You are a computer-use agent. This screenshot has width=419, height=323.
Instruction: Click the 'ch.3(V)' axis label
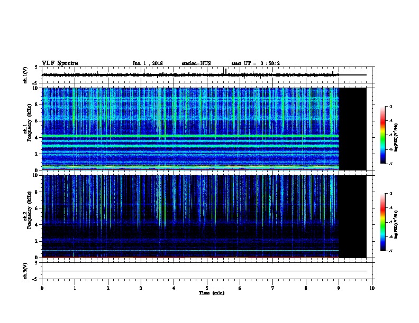tap(25, 271)
